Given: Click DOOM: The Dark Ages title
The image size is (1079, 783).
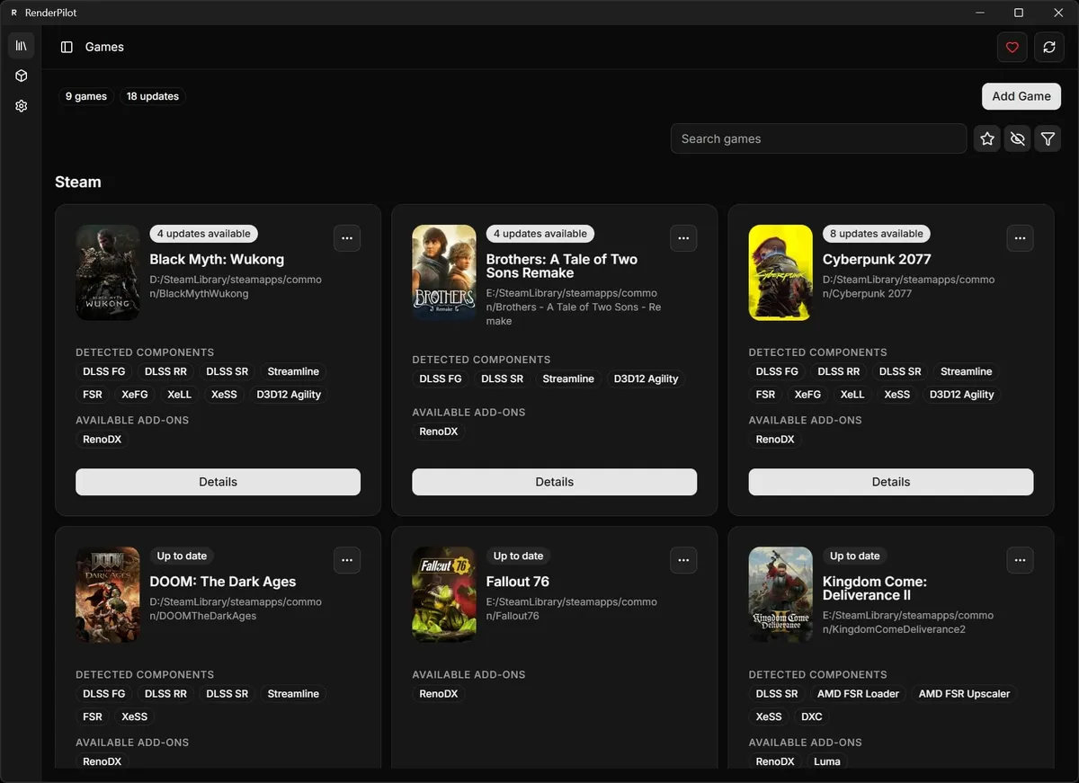Looking at the screenshot, I should 223,582.
